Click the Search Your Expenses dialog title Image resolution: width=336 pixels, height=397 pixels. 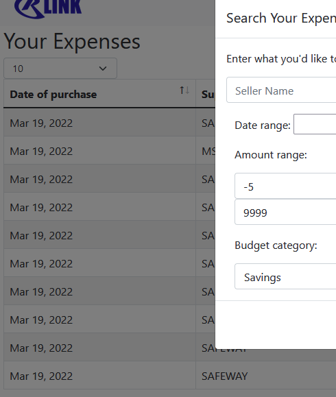tap(281, 19)
